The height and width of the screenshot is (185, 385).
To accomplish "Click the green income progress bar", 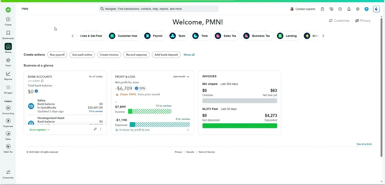I will tap(150, 111).
